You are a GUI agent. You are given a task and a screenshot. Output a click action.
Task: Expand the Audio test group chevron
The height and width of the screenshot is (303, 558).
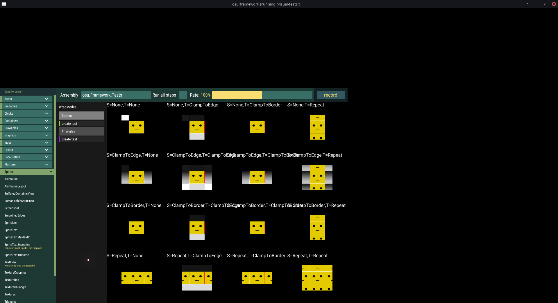tap(46, 99)
